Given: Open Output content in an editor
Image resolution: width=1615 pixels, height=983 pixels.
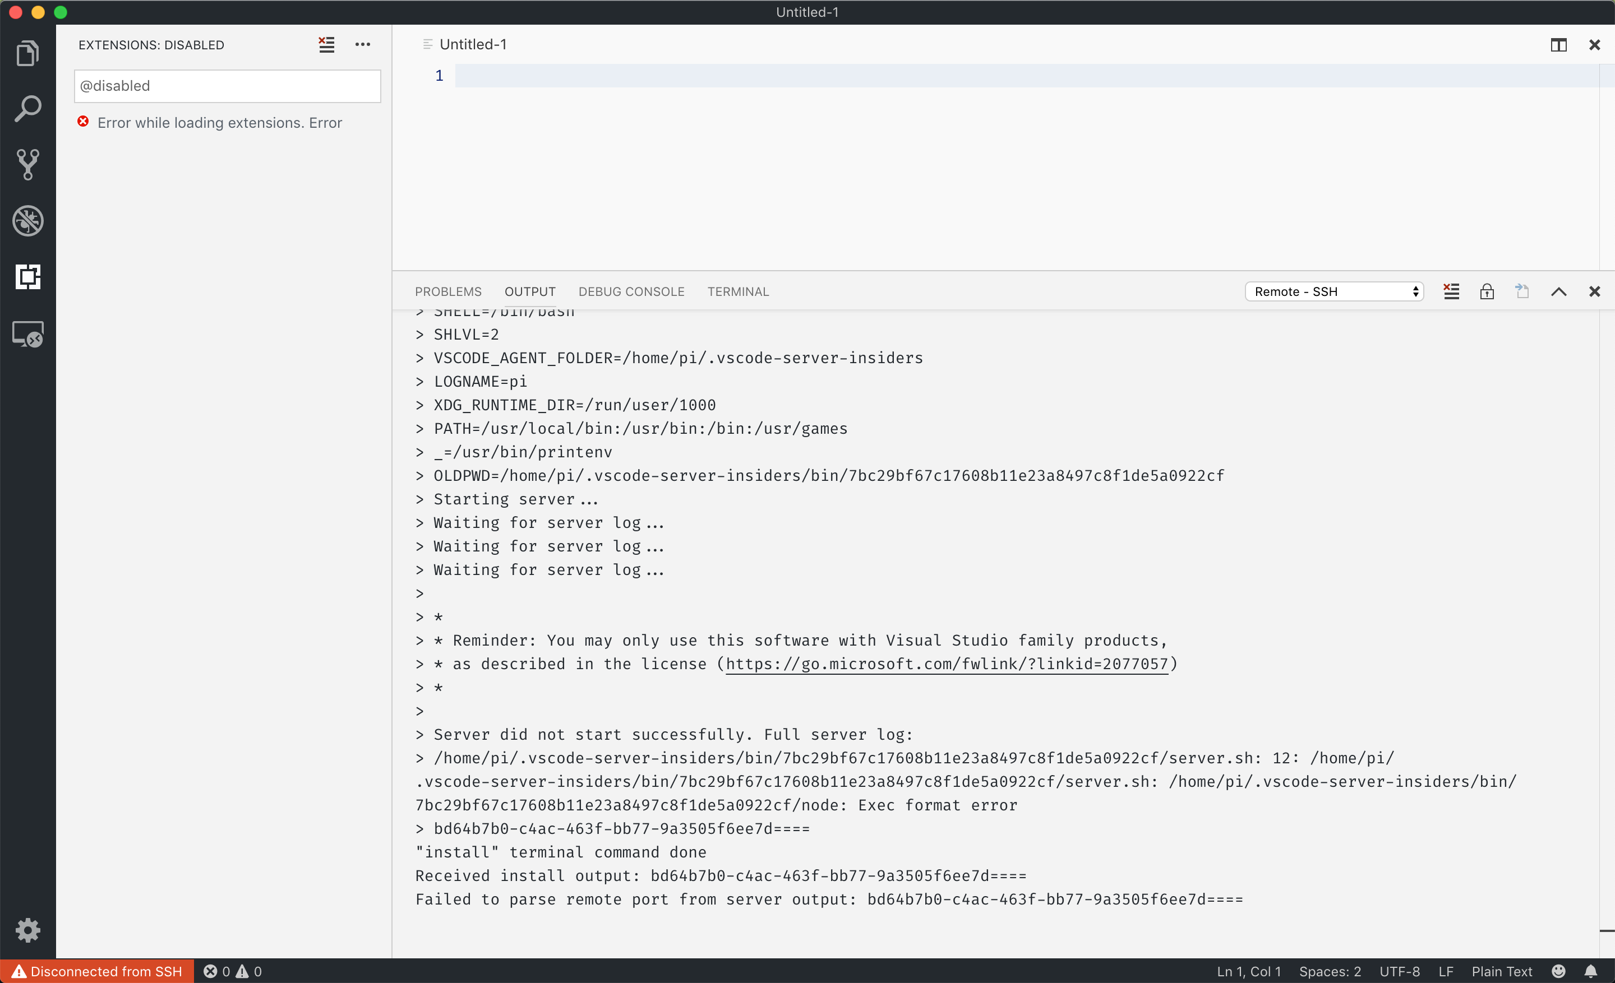Looking at the screenshot, I should coord(1522,291).
